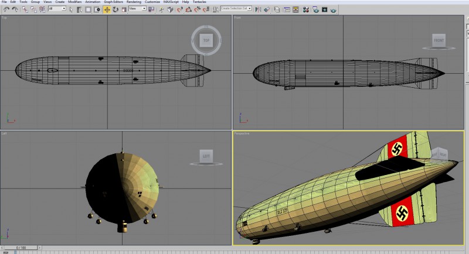
Task: Select the Select and Link tool
Action: (25, 9)
